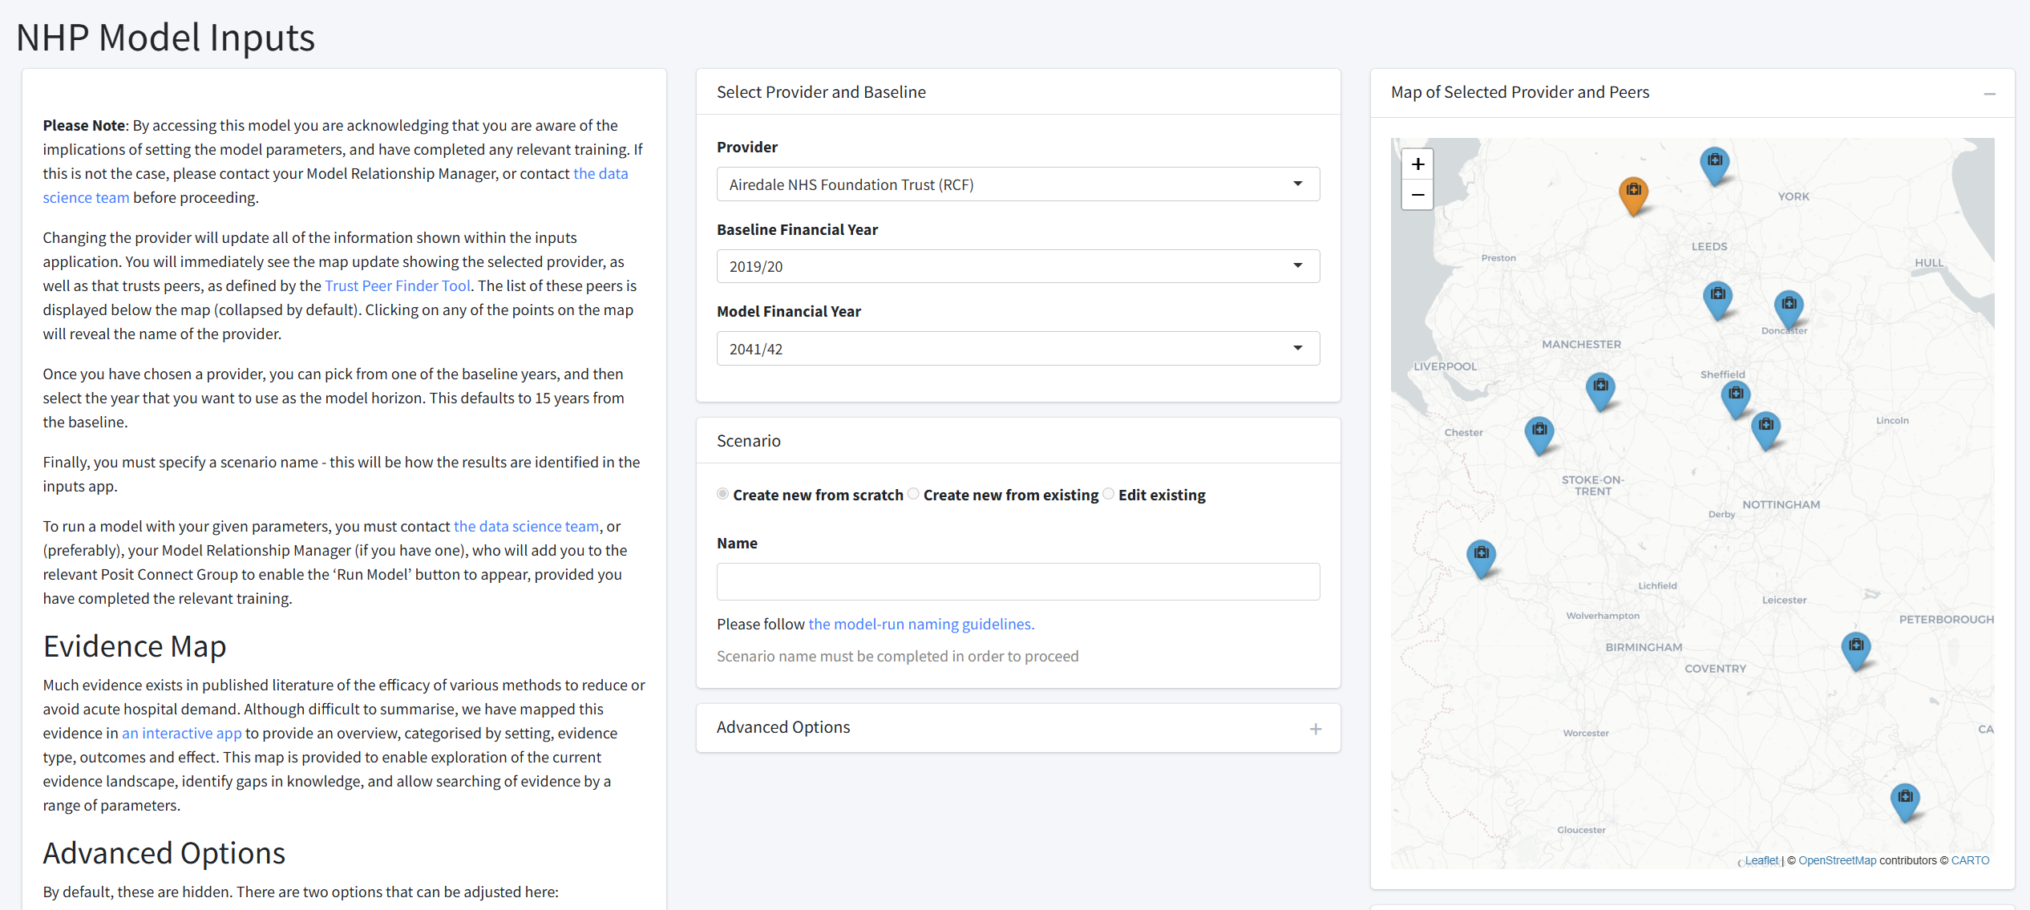Collapse the Map of Selected Provider panel

coord(1989,94)
